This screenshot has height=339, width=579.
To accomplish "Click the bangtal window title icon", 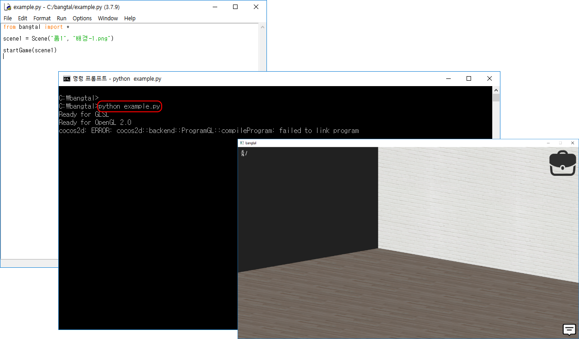I will tap(242, 143).
